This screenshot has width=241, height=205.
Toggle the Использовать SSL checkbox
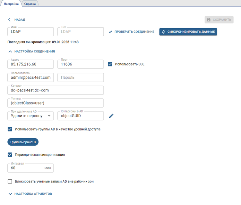click(110, 64)
